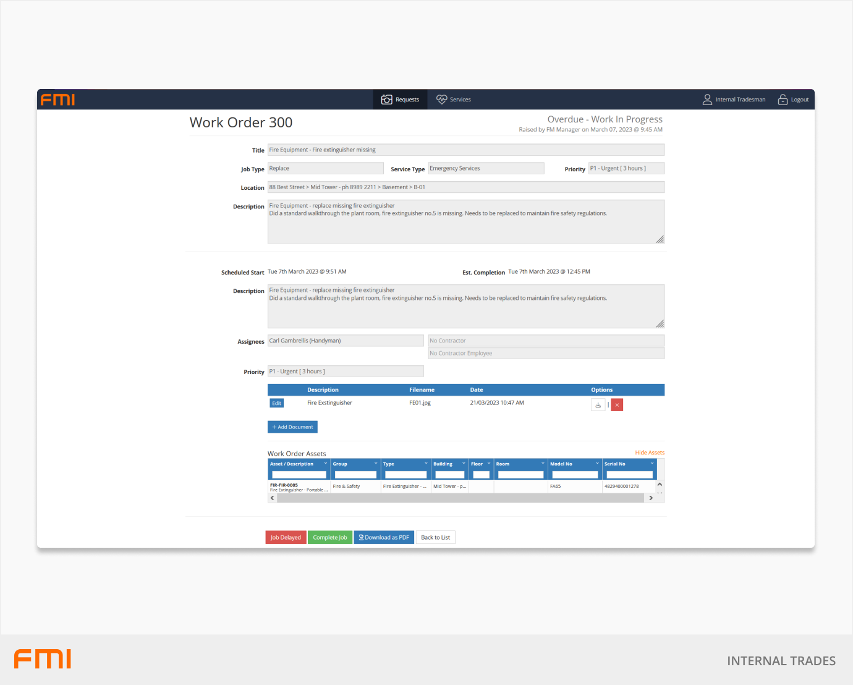The image size is (853, 685).
Task: Click the Requests camera icon
Action: 386,100
